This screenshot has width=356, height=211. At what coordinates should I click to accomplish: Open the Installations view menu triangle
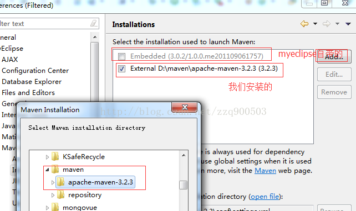pos(348,24)
